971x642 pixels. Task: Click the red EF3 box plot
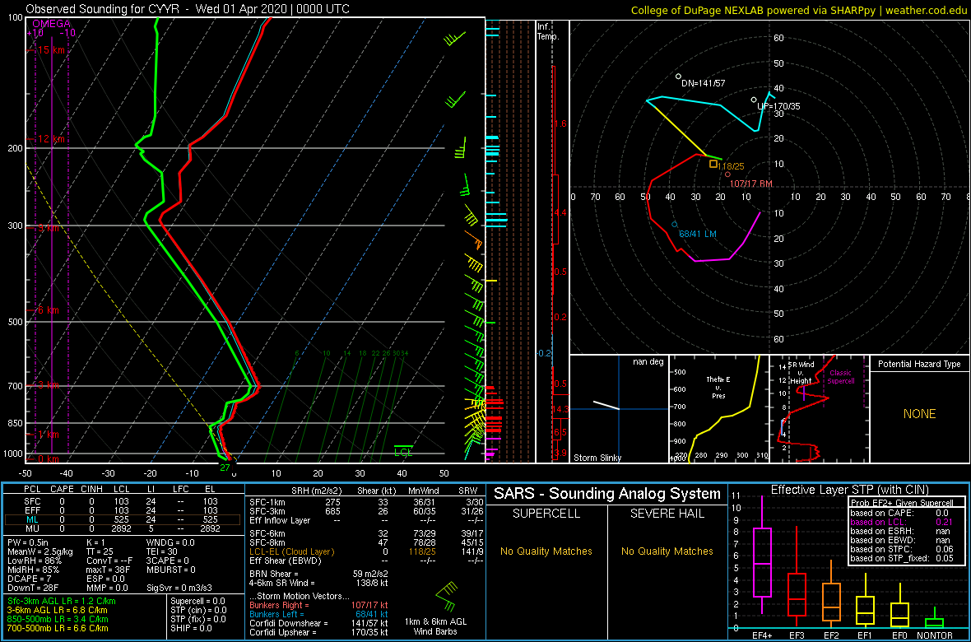(797, 578)
